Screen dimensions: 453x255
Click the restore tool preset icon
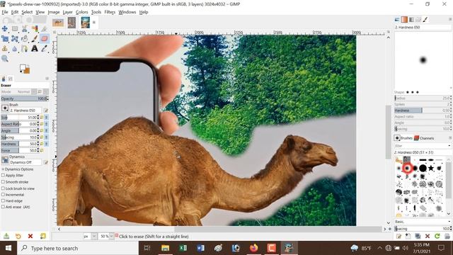tap(18, 236)
